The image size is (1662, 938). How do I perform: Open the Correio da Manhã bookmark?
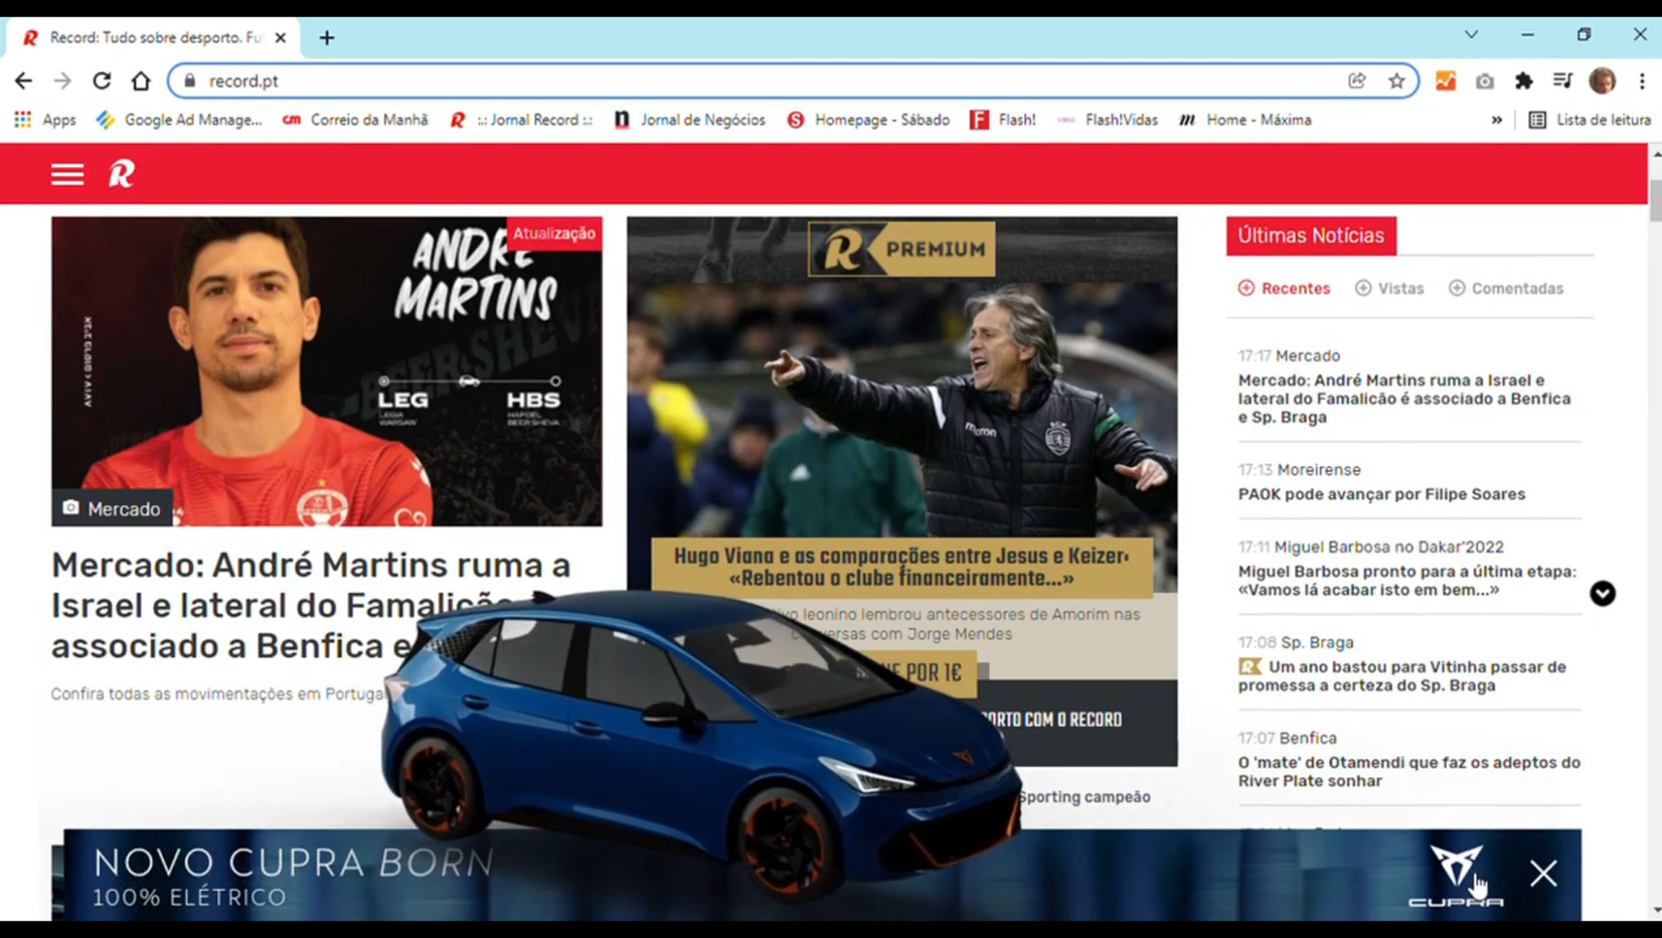click(355, 120)
